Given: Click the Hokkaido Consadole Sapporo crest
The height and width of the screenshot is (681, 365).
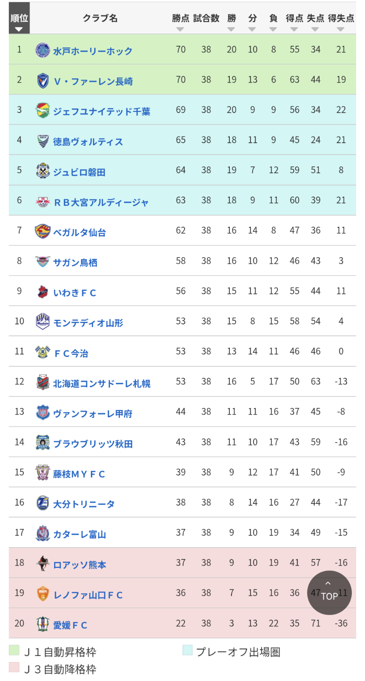Looking at the screenshot, I should [43, 382].
